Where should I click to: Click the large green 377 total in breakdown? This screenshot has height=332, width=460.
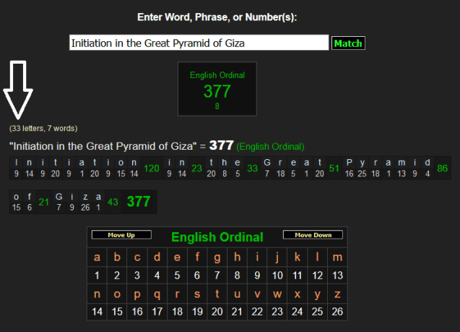pos(139,202)
